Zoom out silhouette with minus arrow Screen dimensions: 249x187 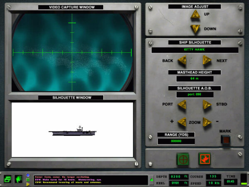(x=207, y=122)
